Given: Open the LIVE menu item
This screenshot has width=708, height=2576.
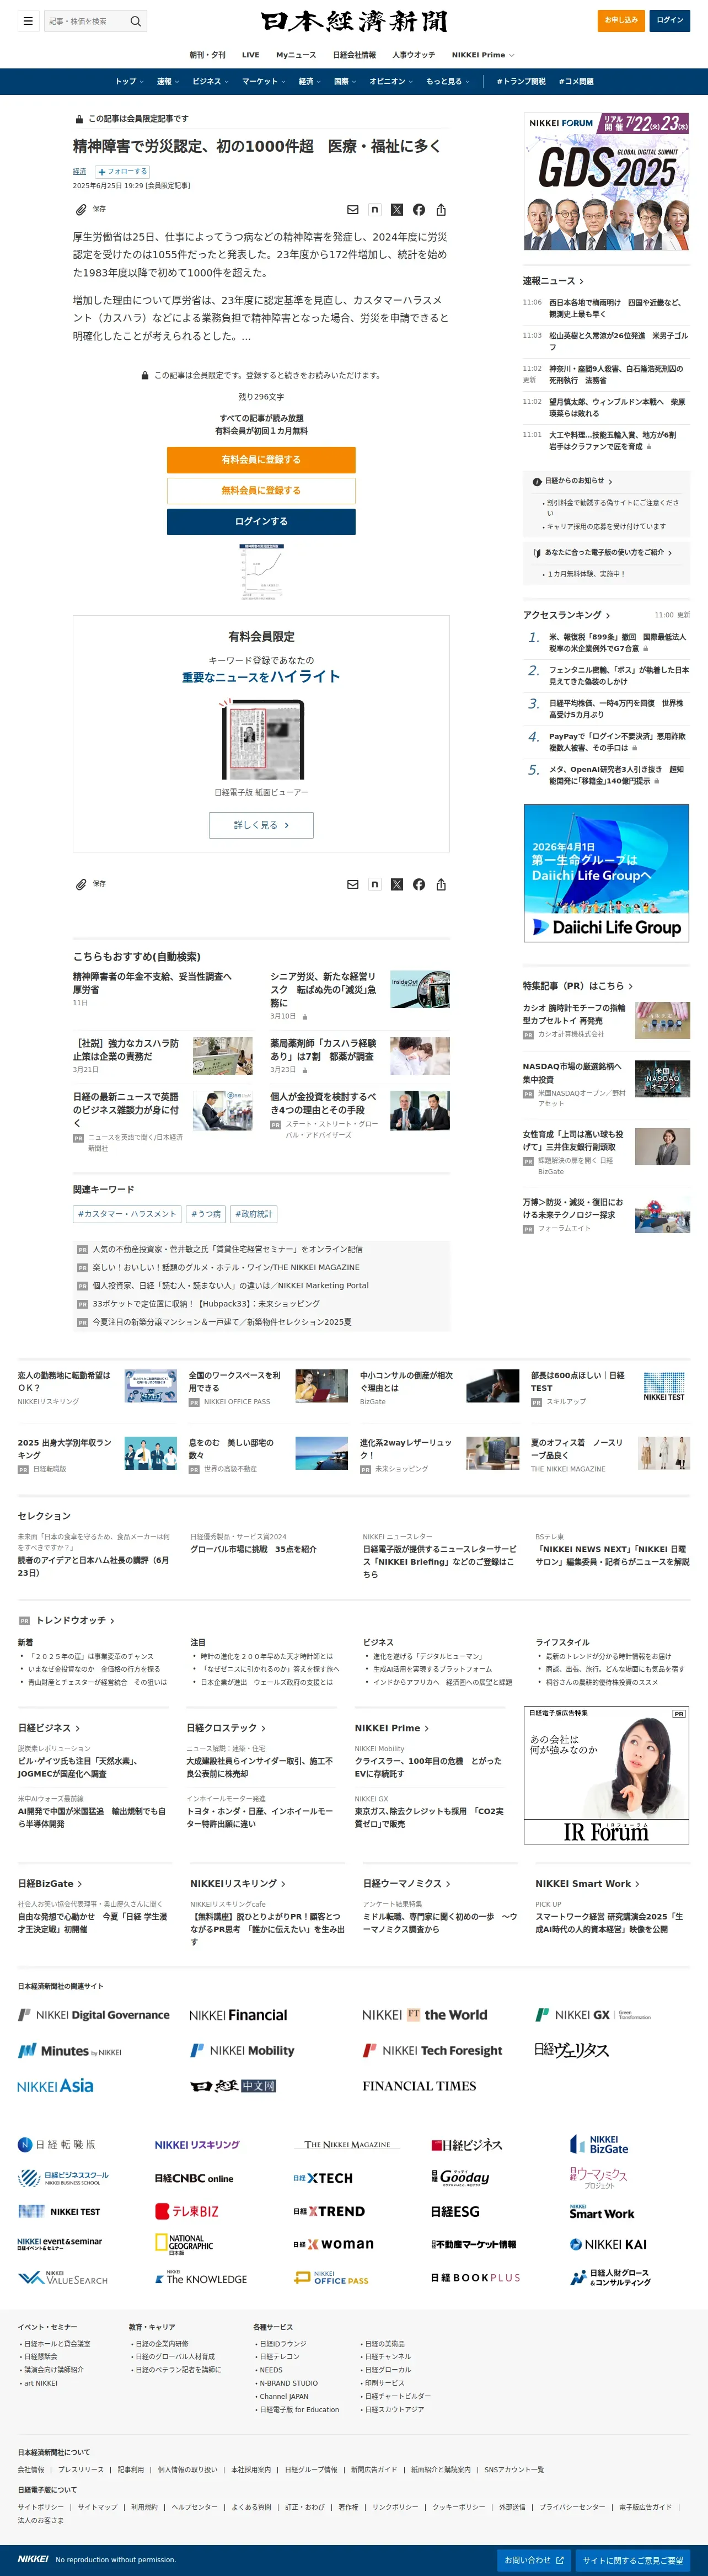Looking at the screenshot, I should pyautogui.click(x=250, y=55).
